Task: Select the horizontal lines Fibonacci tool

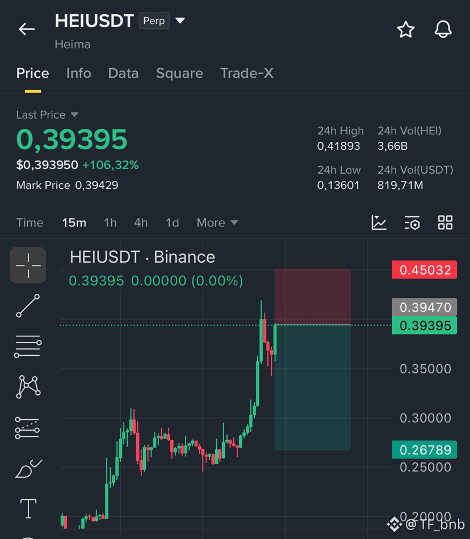Action: [28, 347]
